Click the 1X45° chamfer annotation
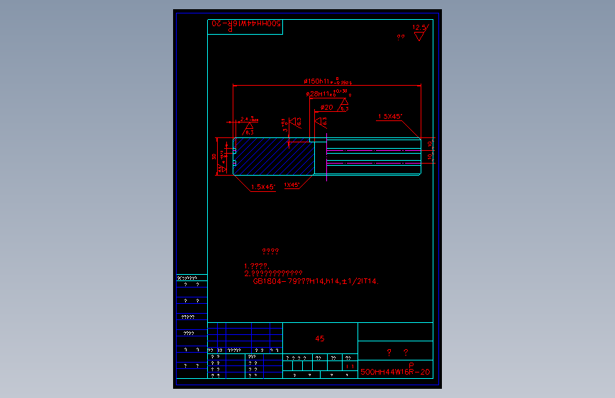 pyautogui.click(x=292, y=185)
